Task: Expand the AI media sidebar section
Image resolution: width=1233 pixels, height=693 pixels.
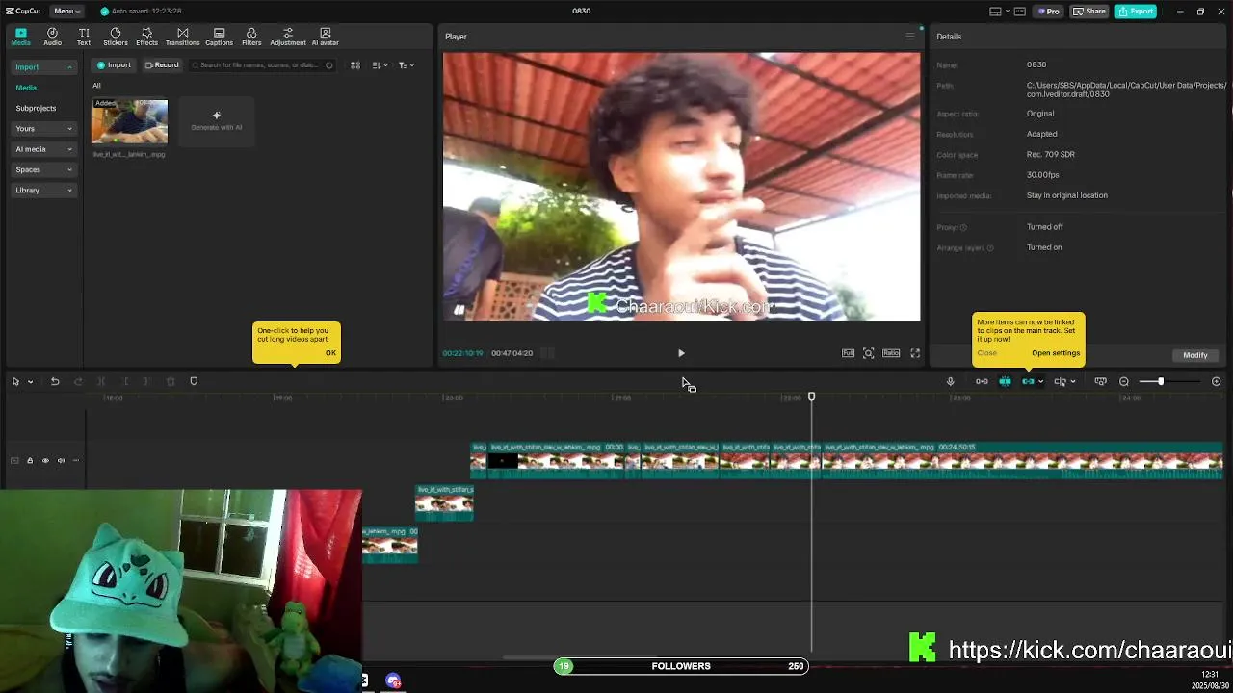Action: (x=43, y=149)
